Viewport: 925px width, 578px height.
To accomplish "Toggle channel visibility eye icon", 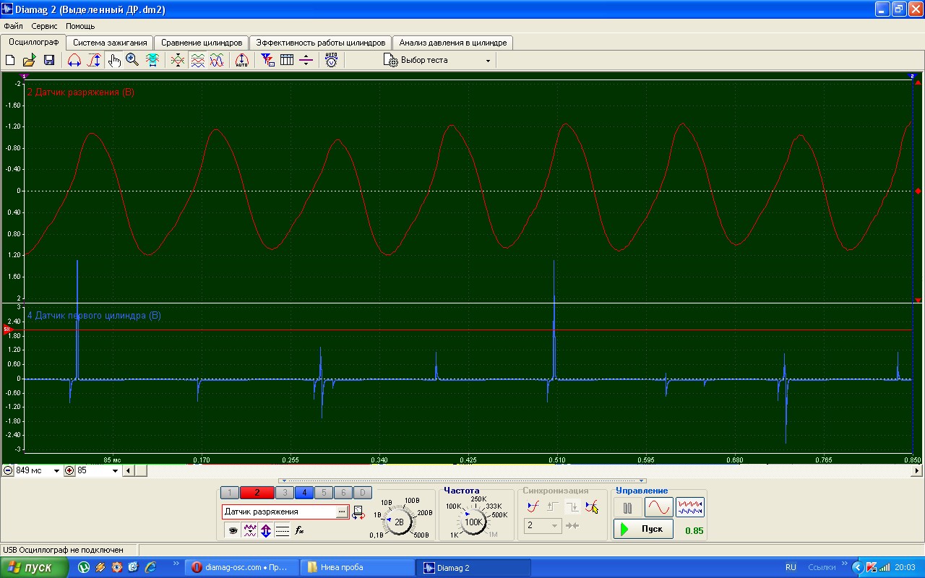I will click(x=233, y=530).
